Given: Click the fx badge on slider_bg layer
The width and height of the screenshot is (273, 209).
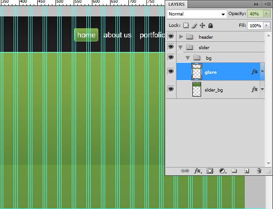Looking at the screenshot, I should (254, 89).
